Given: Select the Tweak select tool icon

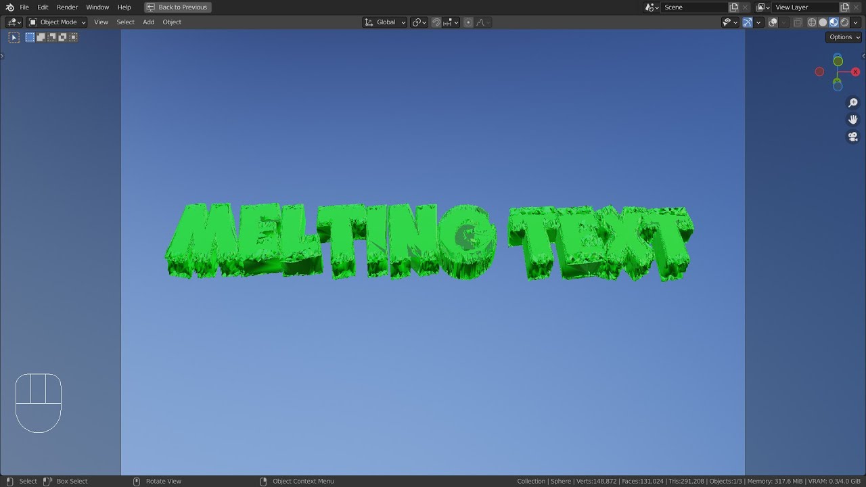Looking at the screenshot, I should (x=14, y=37).
